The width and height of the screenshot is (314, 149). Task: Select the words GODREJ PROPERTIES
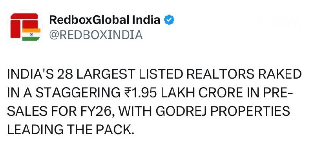[223, 111]
